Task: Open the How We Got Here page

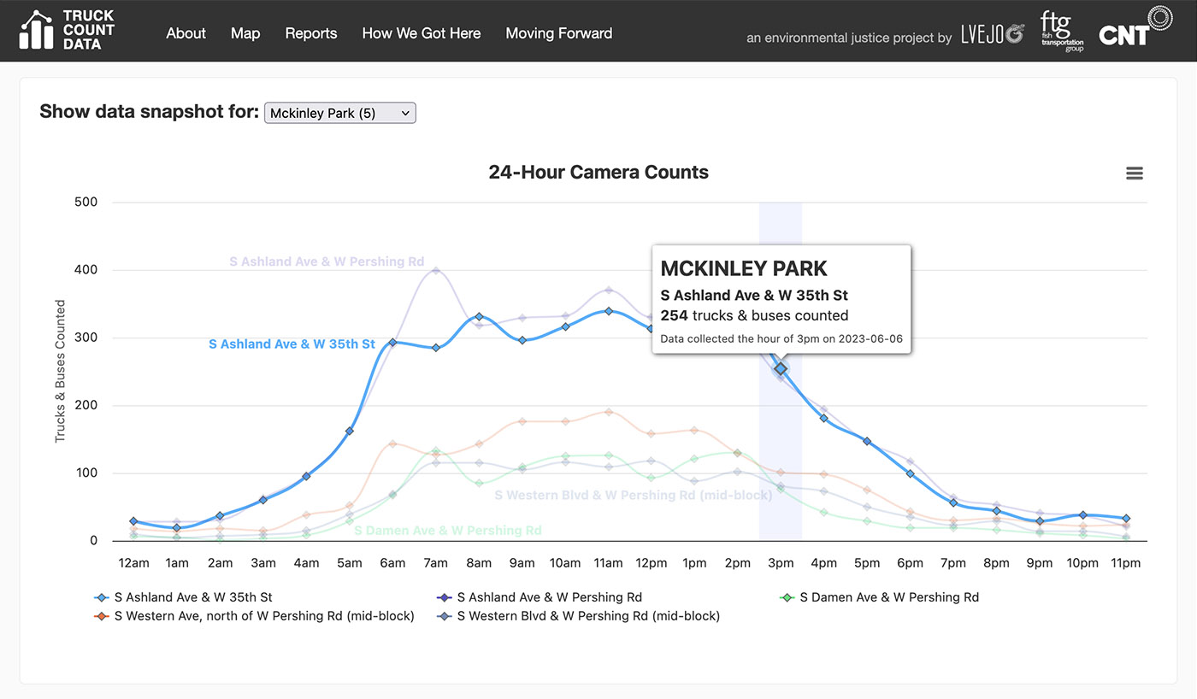Action: (422, 33)
